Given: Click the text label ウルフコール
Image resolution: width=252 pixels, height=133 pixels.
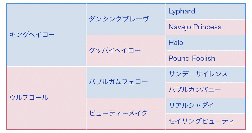Looking at the screenshot, I should [x=29, y=98].
